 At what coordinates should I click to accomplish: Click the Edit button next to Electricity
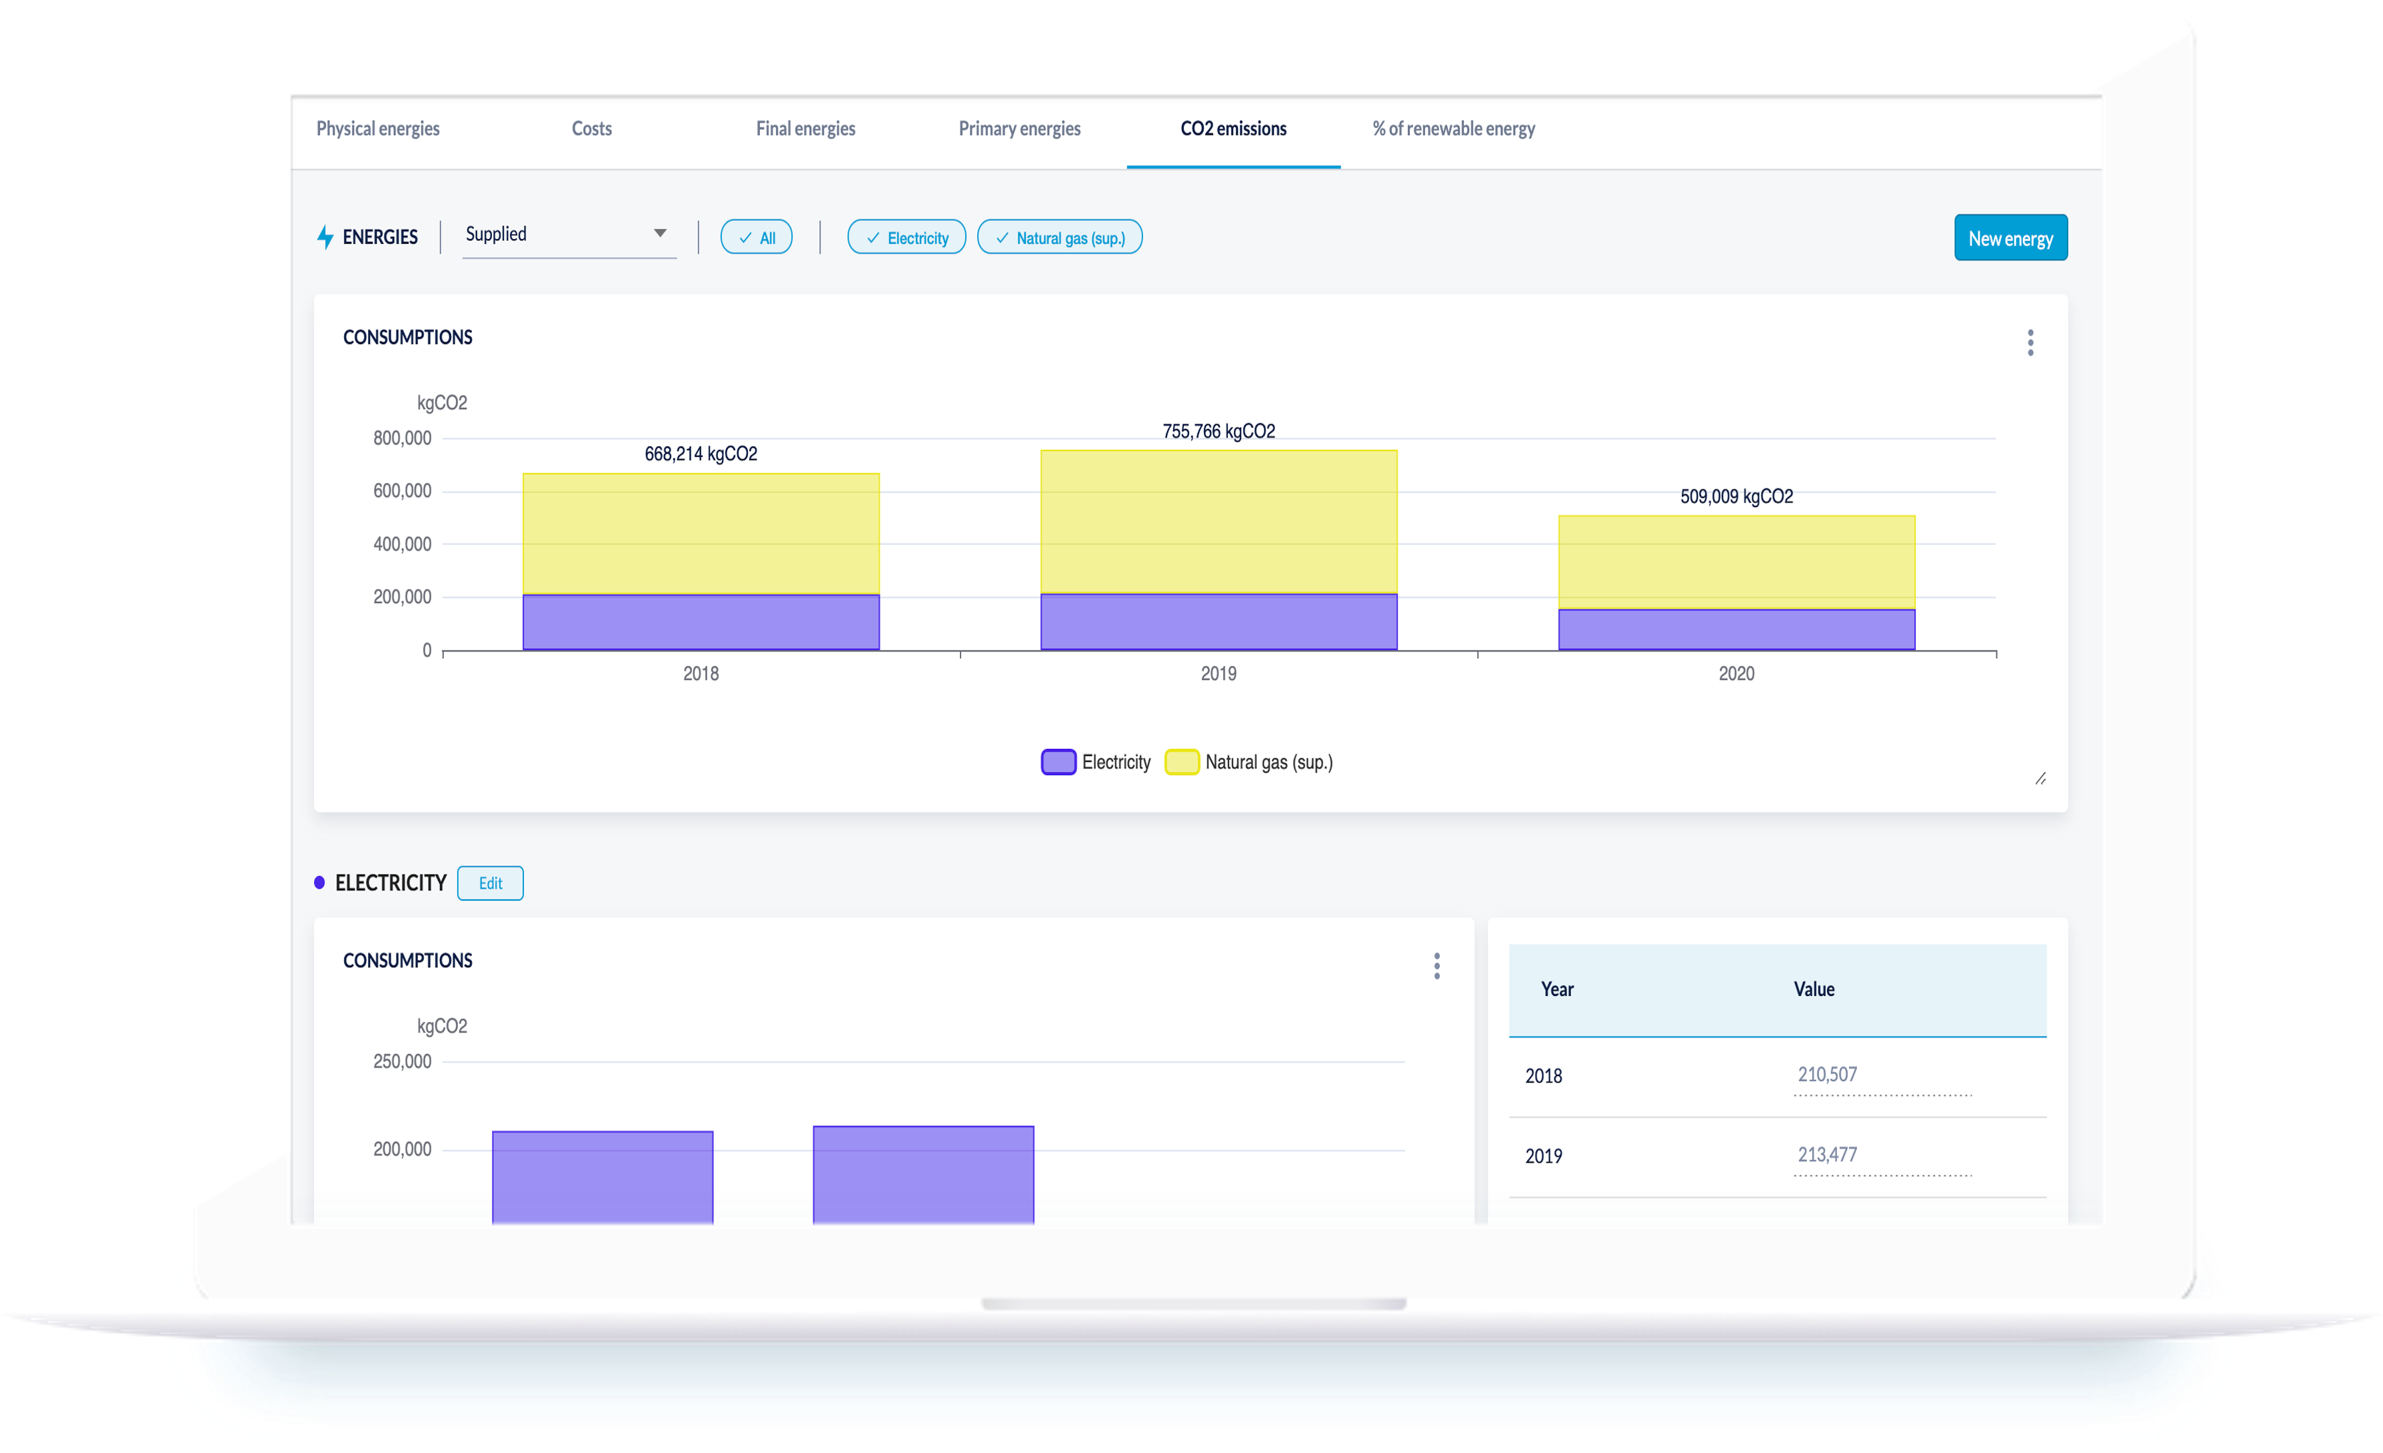pos(491,883)
